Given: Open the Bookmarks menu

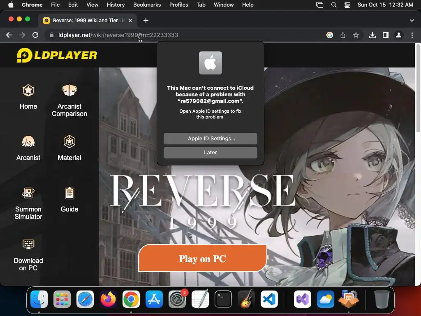Looking at the screenshot, I should point(147,5).
